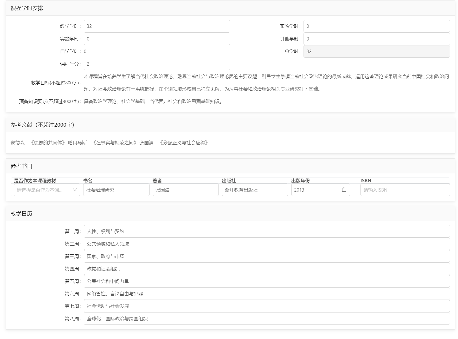Click the week three 国家、政府与市场 field

[267, 256]
